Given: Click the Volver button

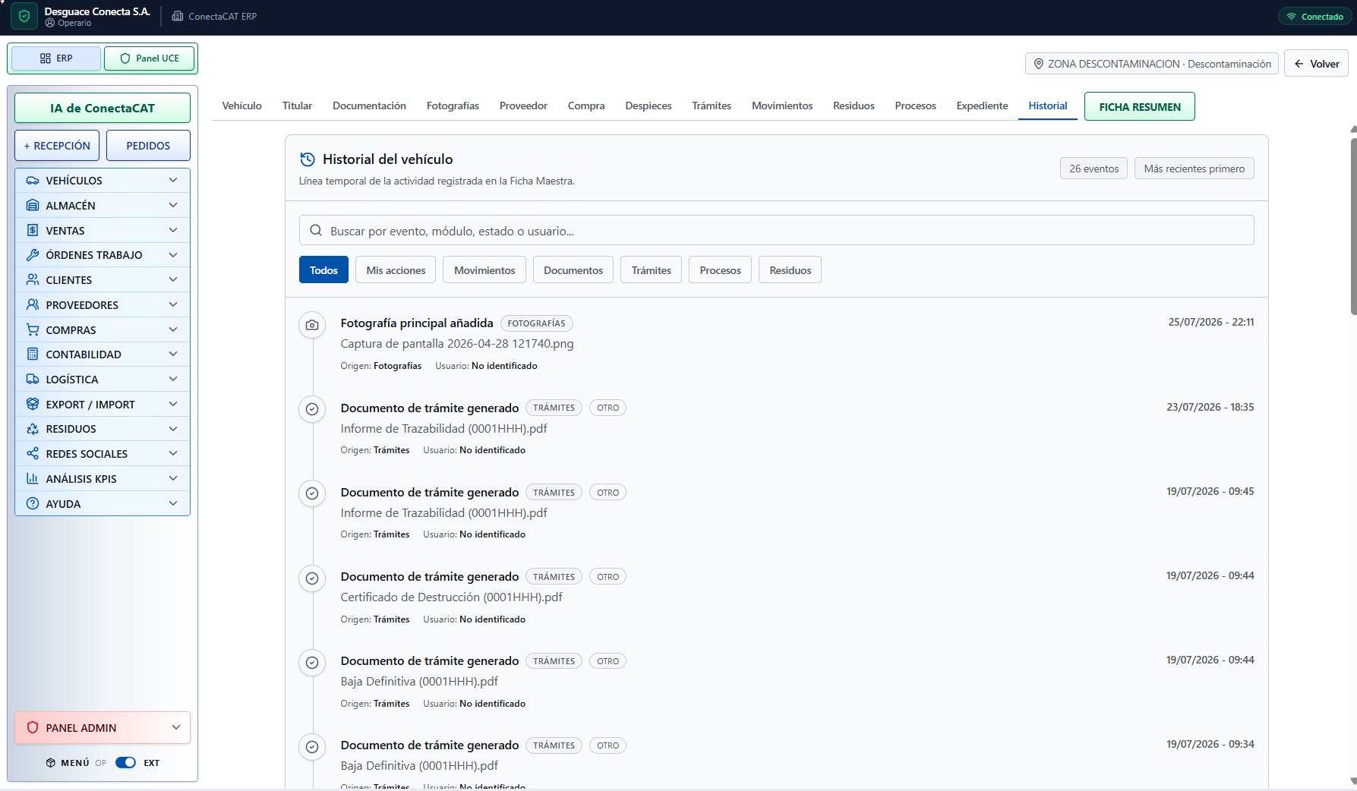Looking at the screenshot, I should 1317,64.
